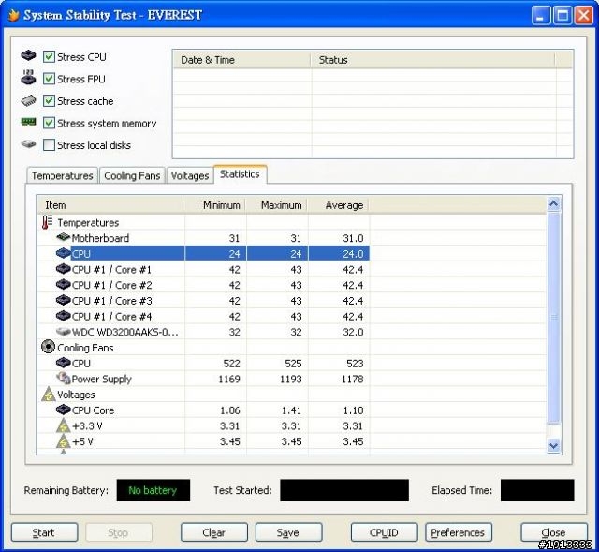Click the CPU chip icon beside Stress CPU
Image resolution: width=599 pixels, height=552 pixels.
28,55
